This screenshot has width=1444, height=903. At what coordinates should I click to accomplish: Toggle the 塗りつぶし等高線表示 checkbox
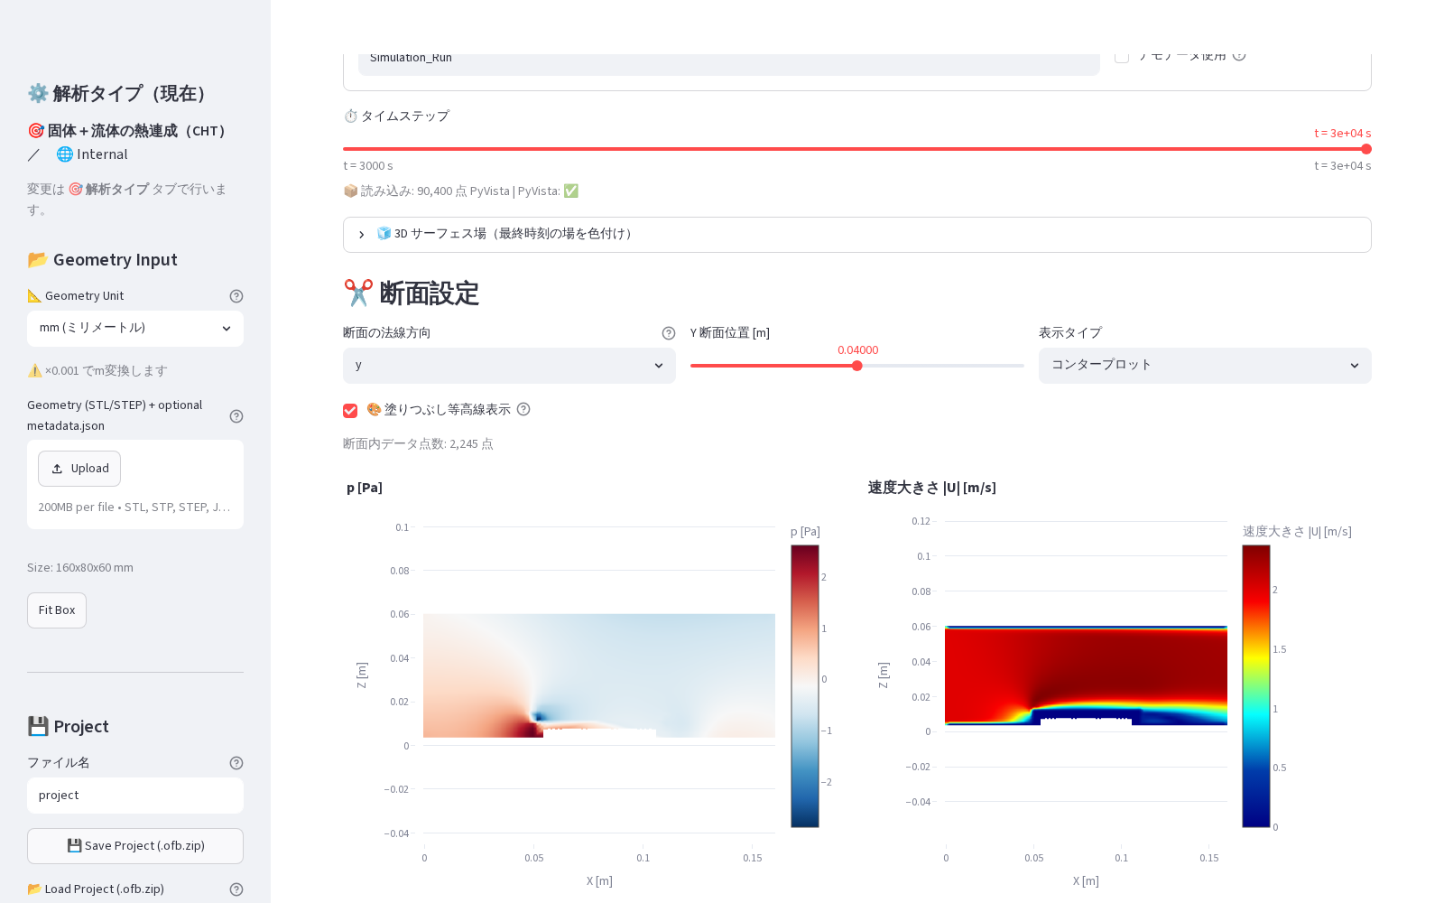point(350,411)
